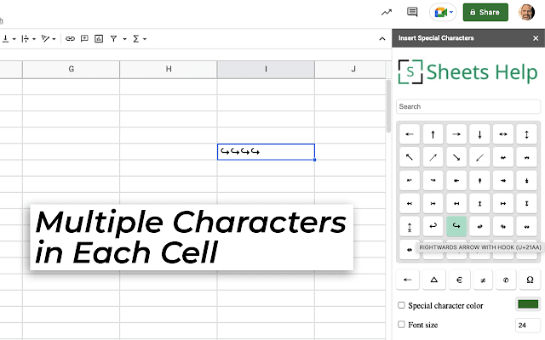Insert the north west arrow character
Image resolution: width=545 pixels, height=340 pixels.
410,157
